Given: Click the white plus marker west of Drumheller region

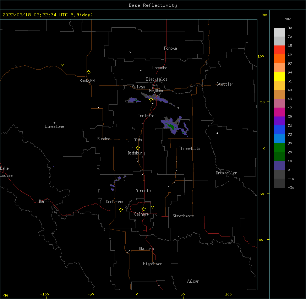Looking at the screenshot, I should pyautogui.click(x=217, y=133).
